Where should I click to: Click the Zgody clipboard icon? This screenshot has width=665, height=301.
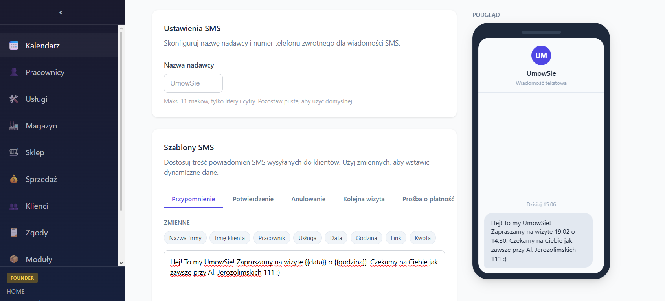point(14,233)
